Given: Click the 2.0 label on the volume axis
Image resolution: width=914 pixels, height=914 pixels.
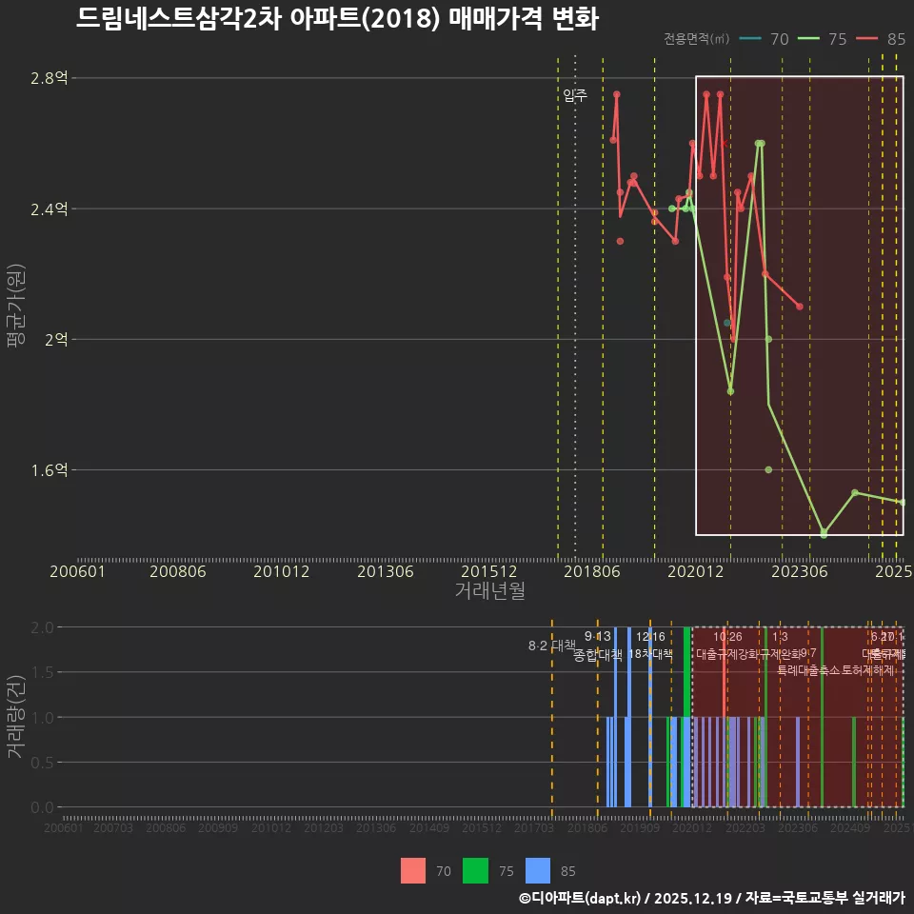Looking at the screenshot, I should click(42, 627).
